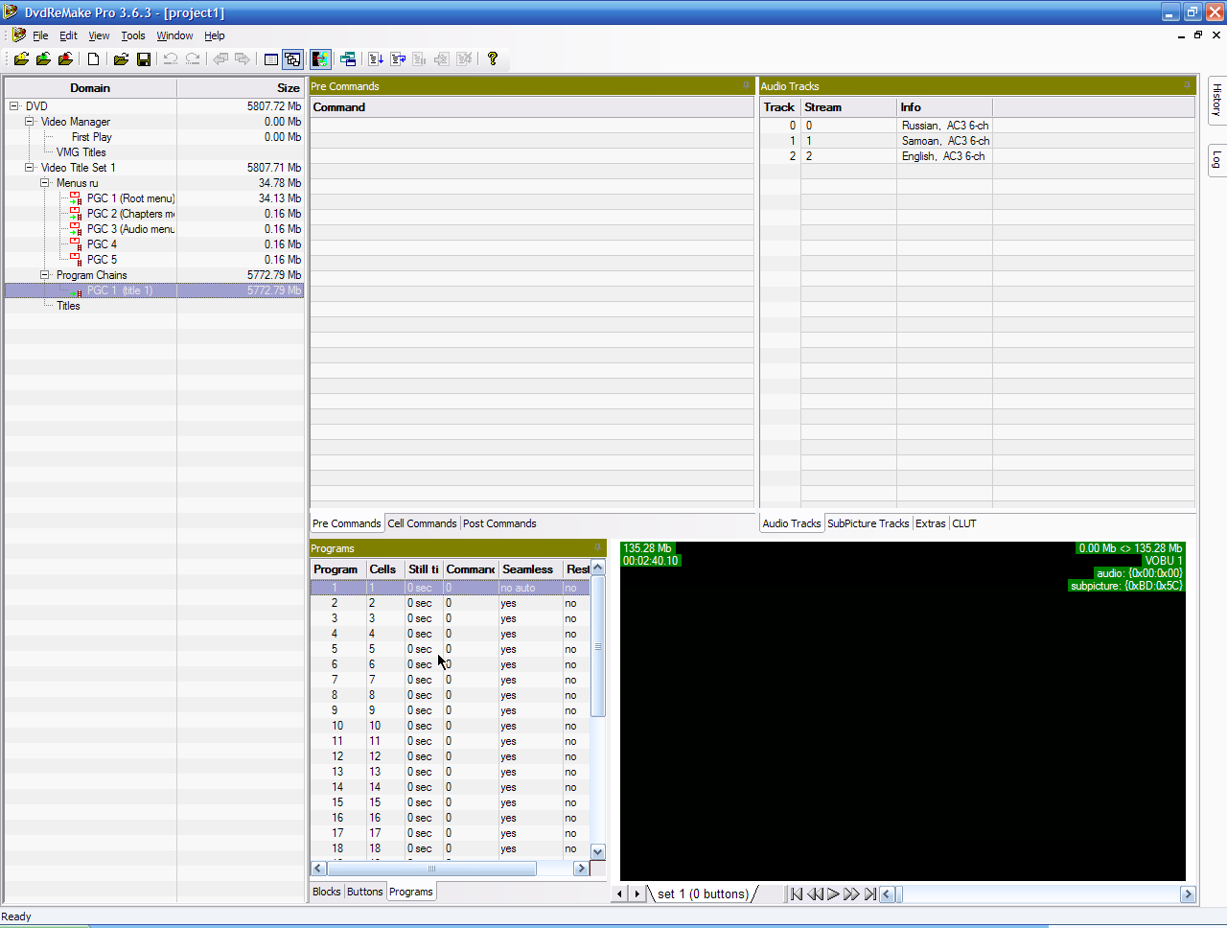Click the pin icon of Programs panel

coord(597,548)
